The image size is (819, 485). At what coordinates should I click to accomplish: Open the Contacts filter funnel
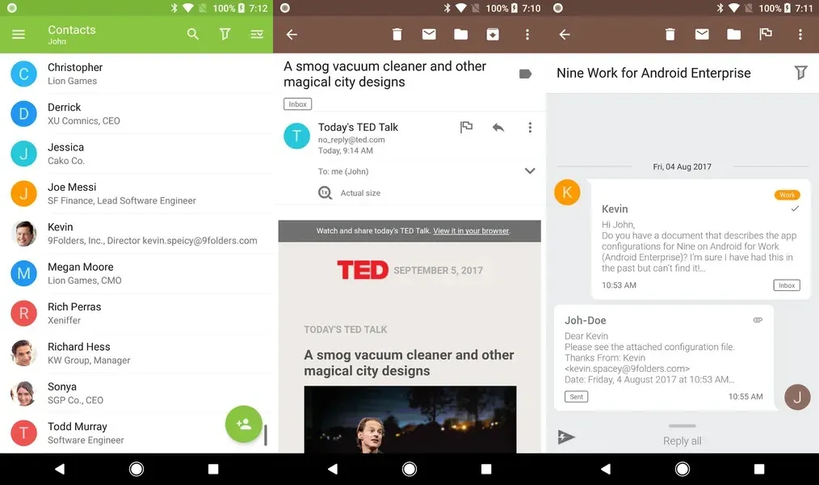(x=225, y=35)
